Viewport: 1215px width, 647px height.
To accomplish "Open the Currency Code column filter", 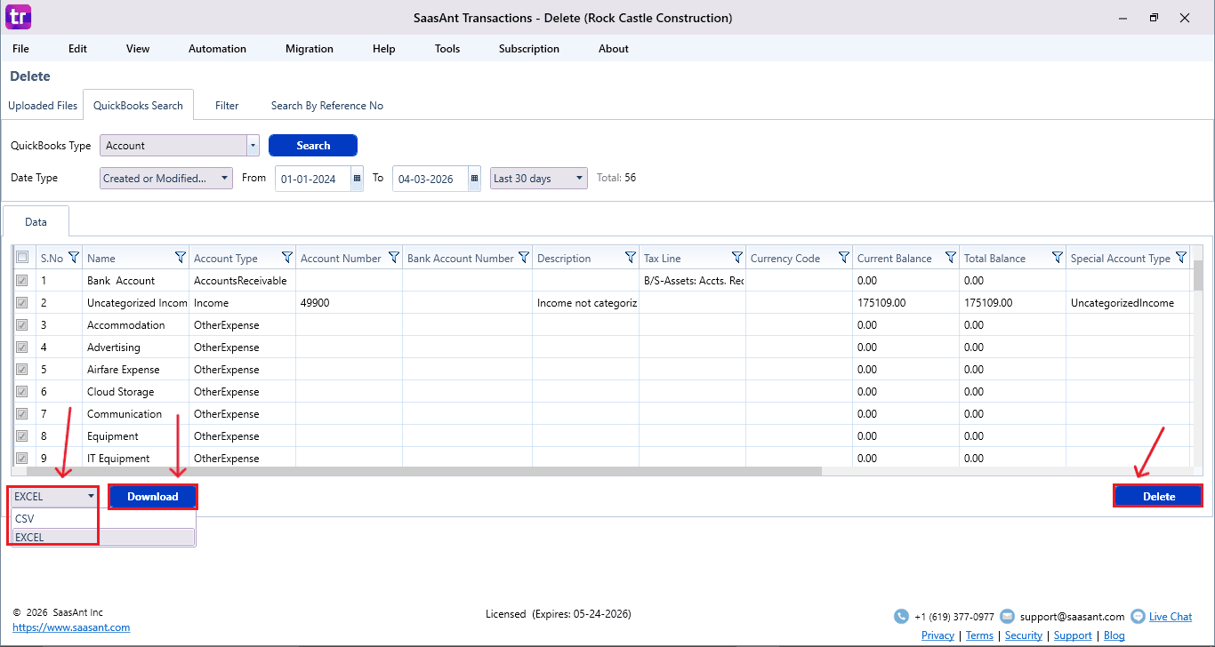I will coord(843,258).
